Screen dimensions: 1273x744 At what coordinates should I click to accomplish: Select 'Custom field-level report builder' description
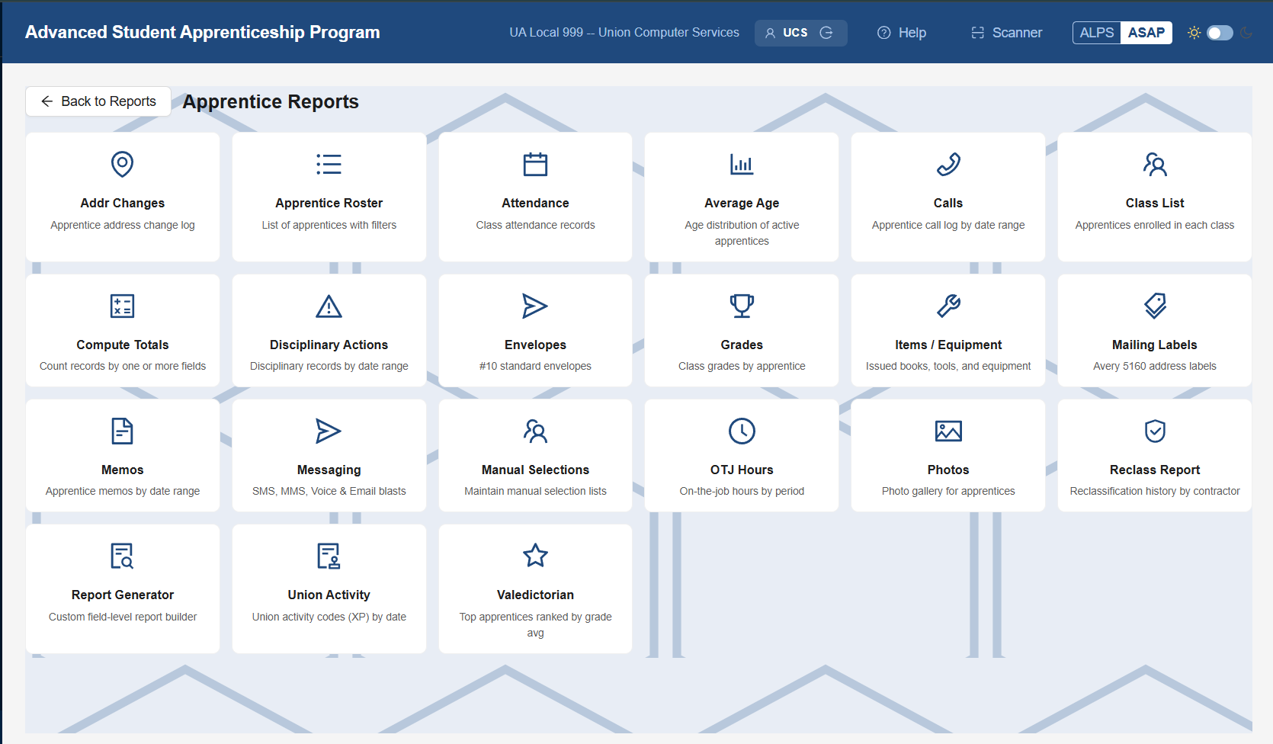pos(123,617)
